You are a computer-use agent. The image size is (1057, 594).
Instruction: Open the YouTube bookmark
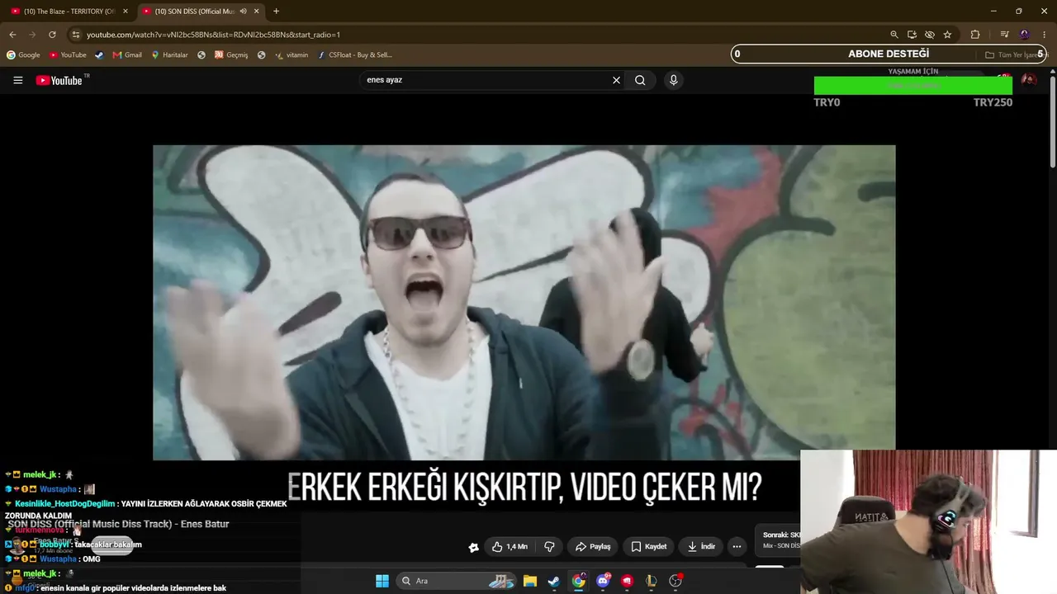[68, 55]
